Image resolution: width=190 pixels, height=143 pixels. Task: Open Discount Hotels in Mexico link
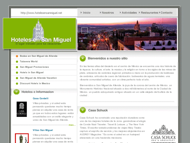point(35,83)
